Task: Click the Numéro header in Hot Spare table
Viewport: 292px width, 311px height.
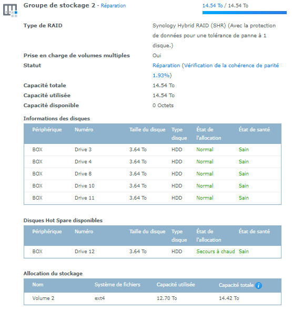Action: (x=84, y=232)
